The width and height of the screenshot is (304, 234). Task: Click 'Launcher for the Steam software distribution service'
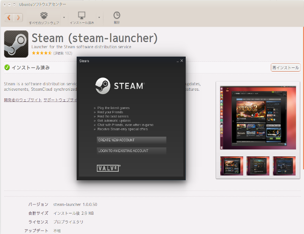coord(81,47)
